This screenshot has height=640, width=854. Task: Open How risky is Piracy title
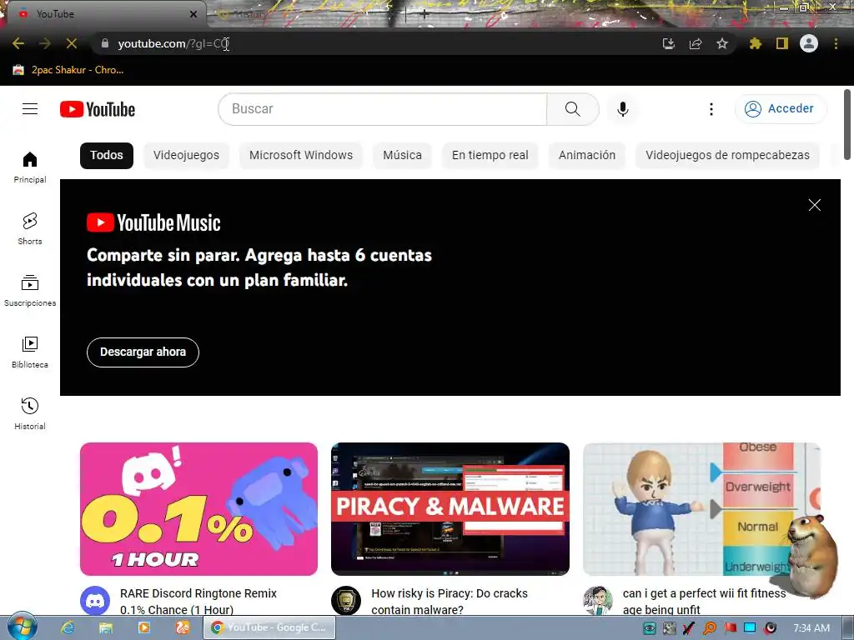coord(450,602)
